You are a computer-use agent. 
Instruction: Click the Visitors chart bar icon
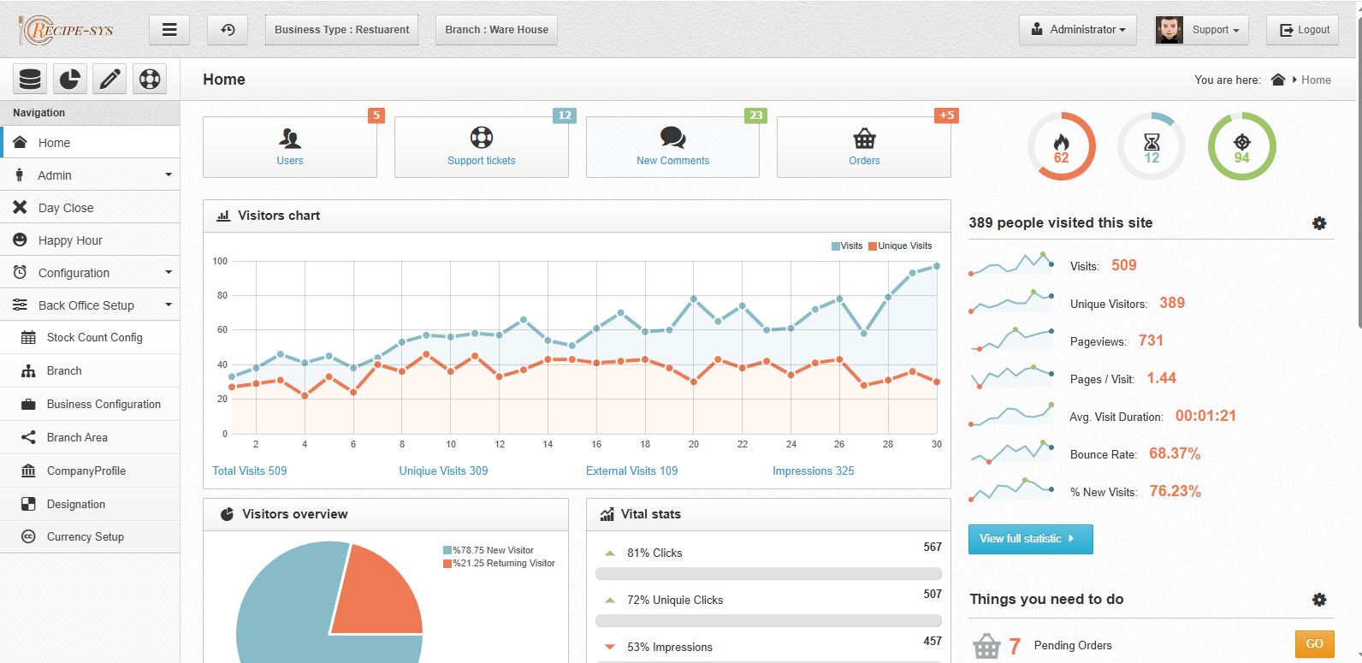click(x=223, y=216)
